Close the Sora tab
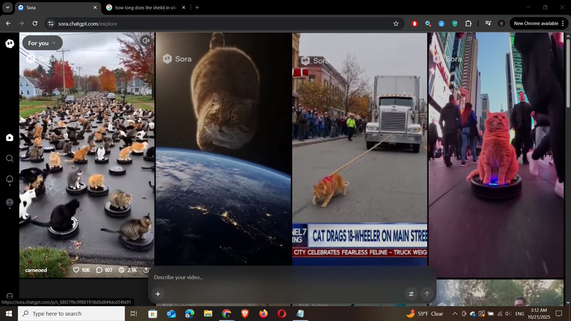Screen dimensions: 571x321 click(x=95, y=8)
